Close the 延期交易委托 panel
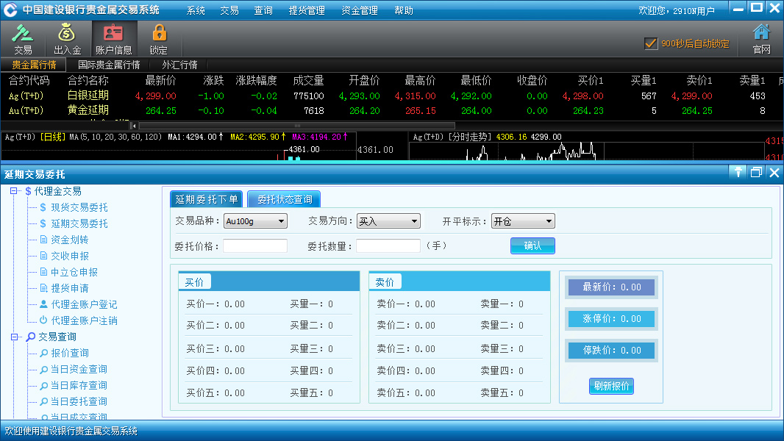 pos(774,173)
